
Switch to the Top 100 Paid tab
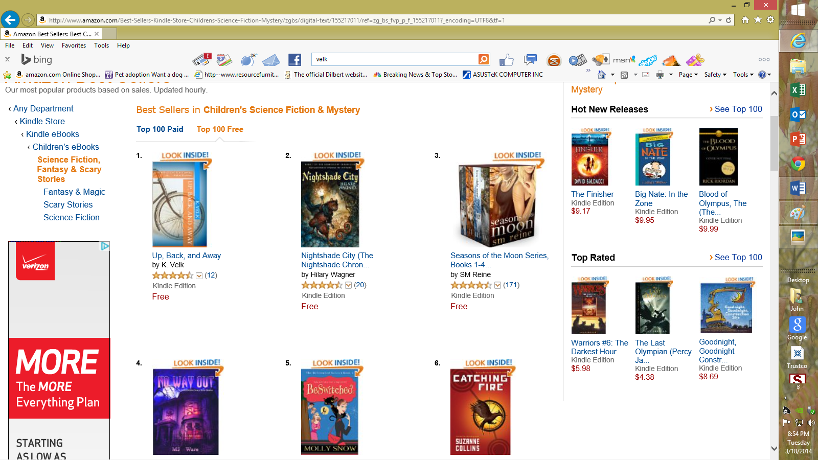coord(160,129)
